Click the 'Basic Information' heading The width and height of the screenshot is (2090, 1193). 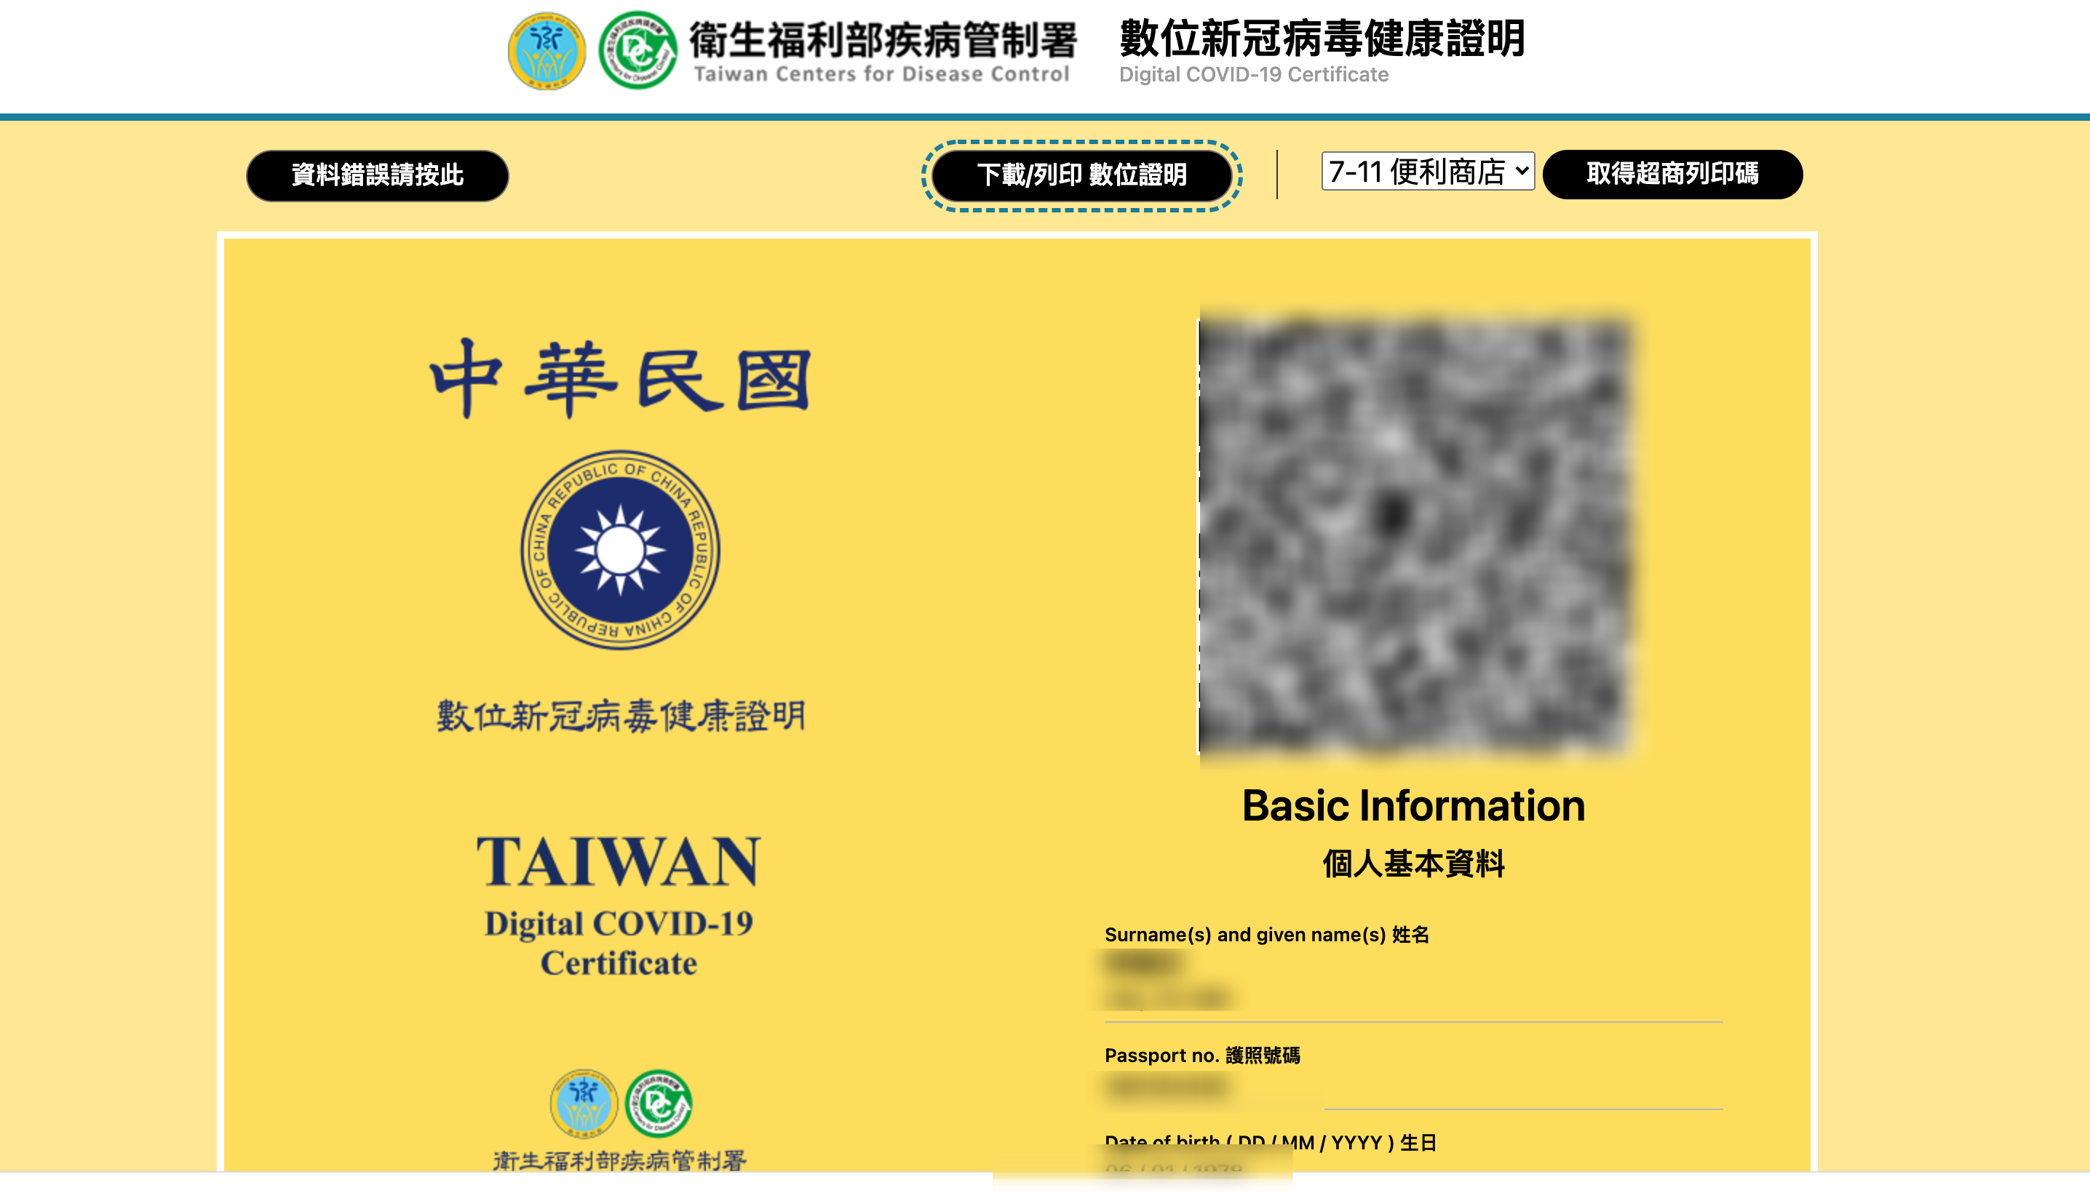pyautogui.click(x=1414, y=805)
